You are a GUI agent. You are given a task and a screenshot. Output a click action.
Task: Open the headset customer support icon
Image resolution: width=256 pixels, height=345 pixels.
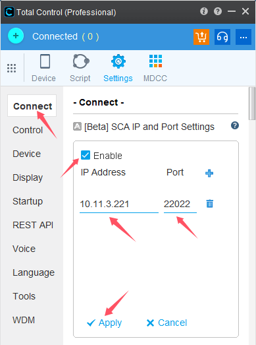pos(222,37)
